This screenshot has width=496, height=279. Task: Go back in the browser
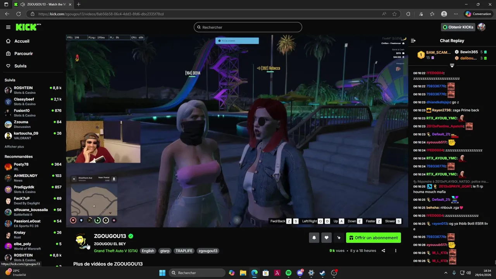[7, 14]
